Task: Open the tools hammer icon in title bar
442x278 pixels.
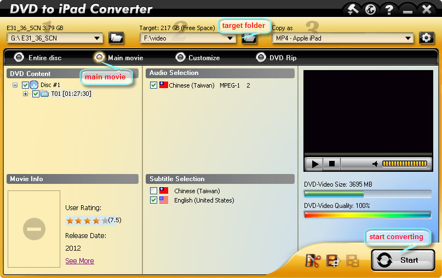Action: [353, 9]
